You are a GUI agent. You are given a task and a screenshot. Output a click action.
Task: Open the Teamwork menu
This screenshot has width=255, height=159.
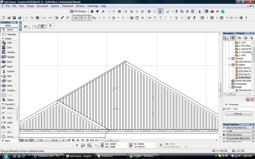click(67, 6)
